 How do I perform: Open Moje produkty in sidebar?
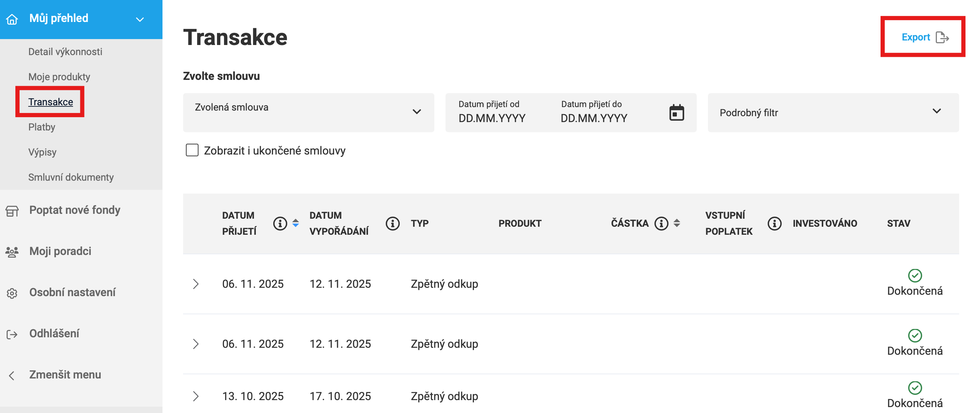(59, 77)
